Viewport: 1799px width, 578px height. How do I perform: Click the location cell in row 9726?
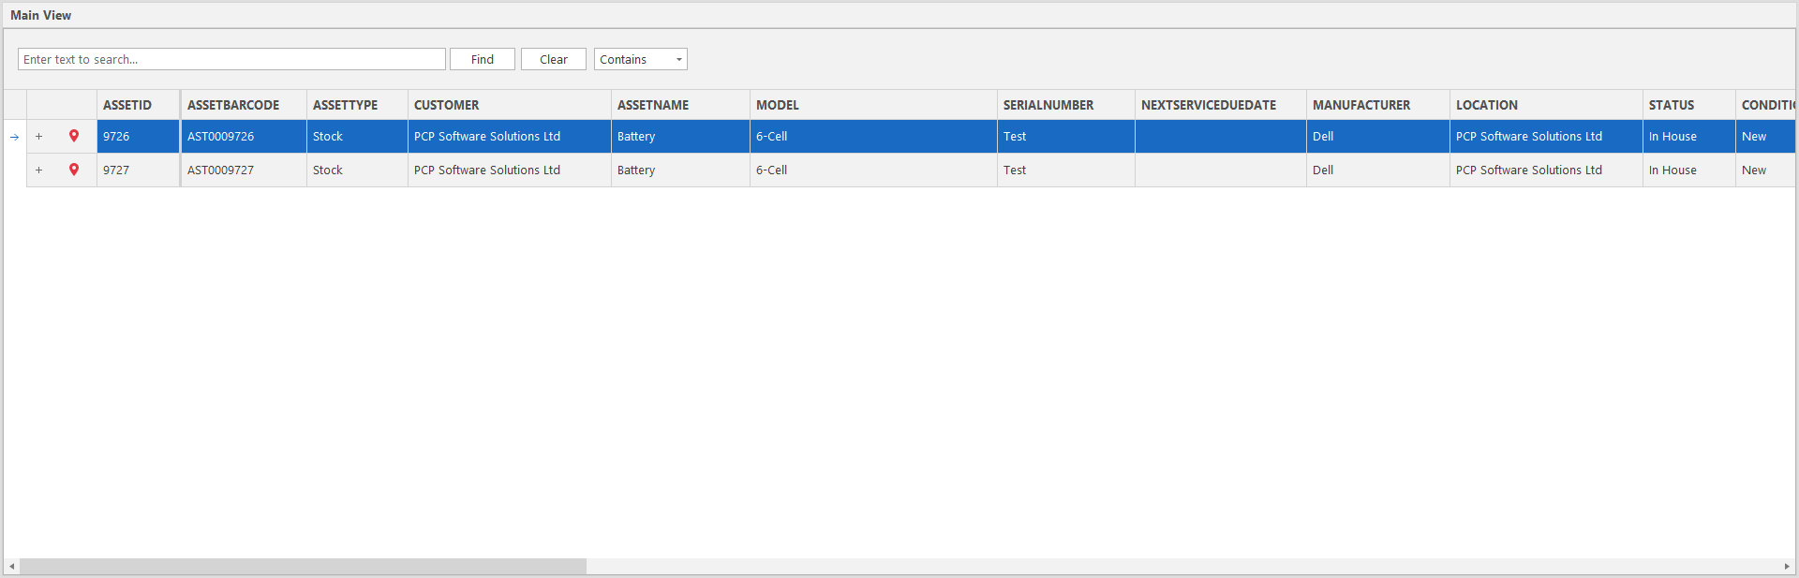[x=1546, y=136]
